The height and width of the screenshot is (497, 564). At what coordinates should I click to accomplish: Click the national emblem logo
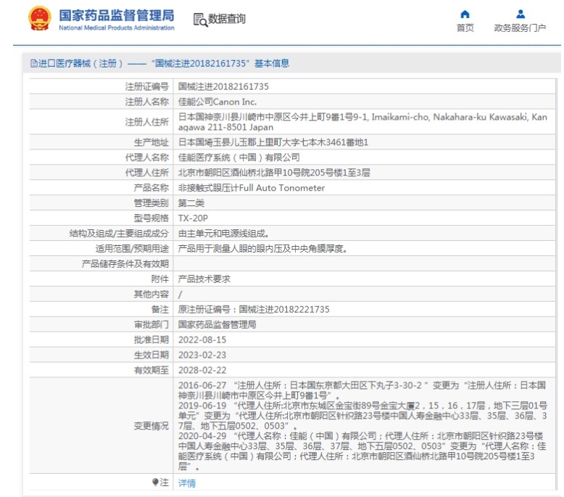tap(39, 20)
